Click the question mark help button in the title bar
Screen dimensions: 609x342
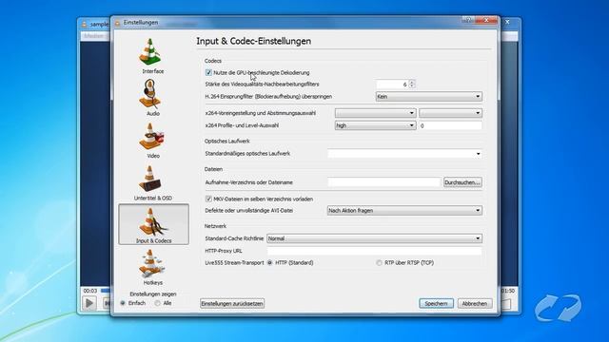468,20
